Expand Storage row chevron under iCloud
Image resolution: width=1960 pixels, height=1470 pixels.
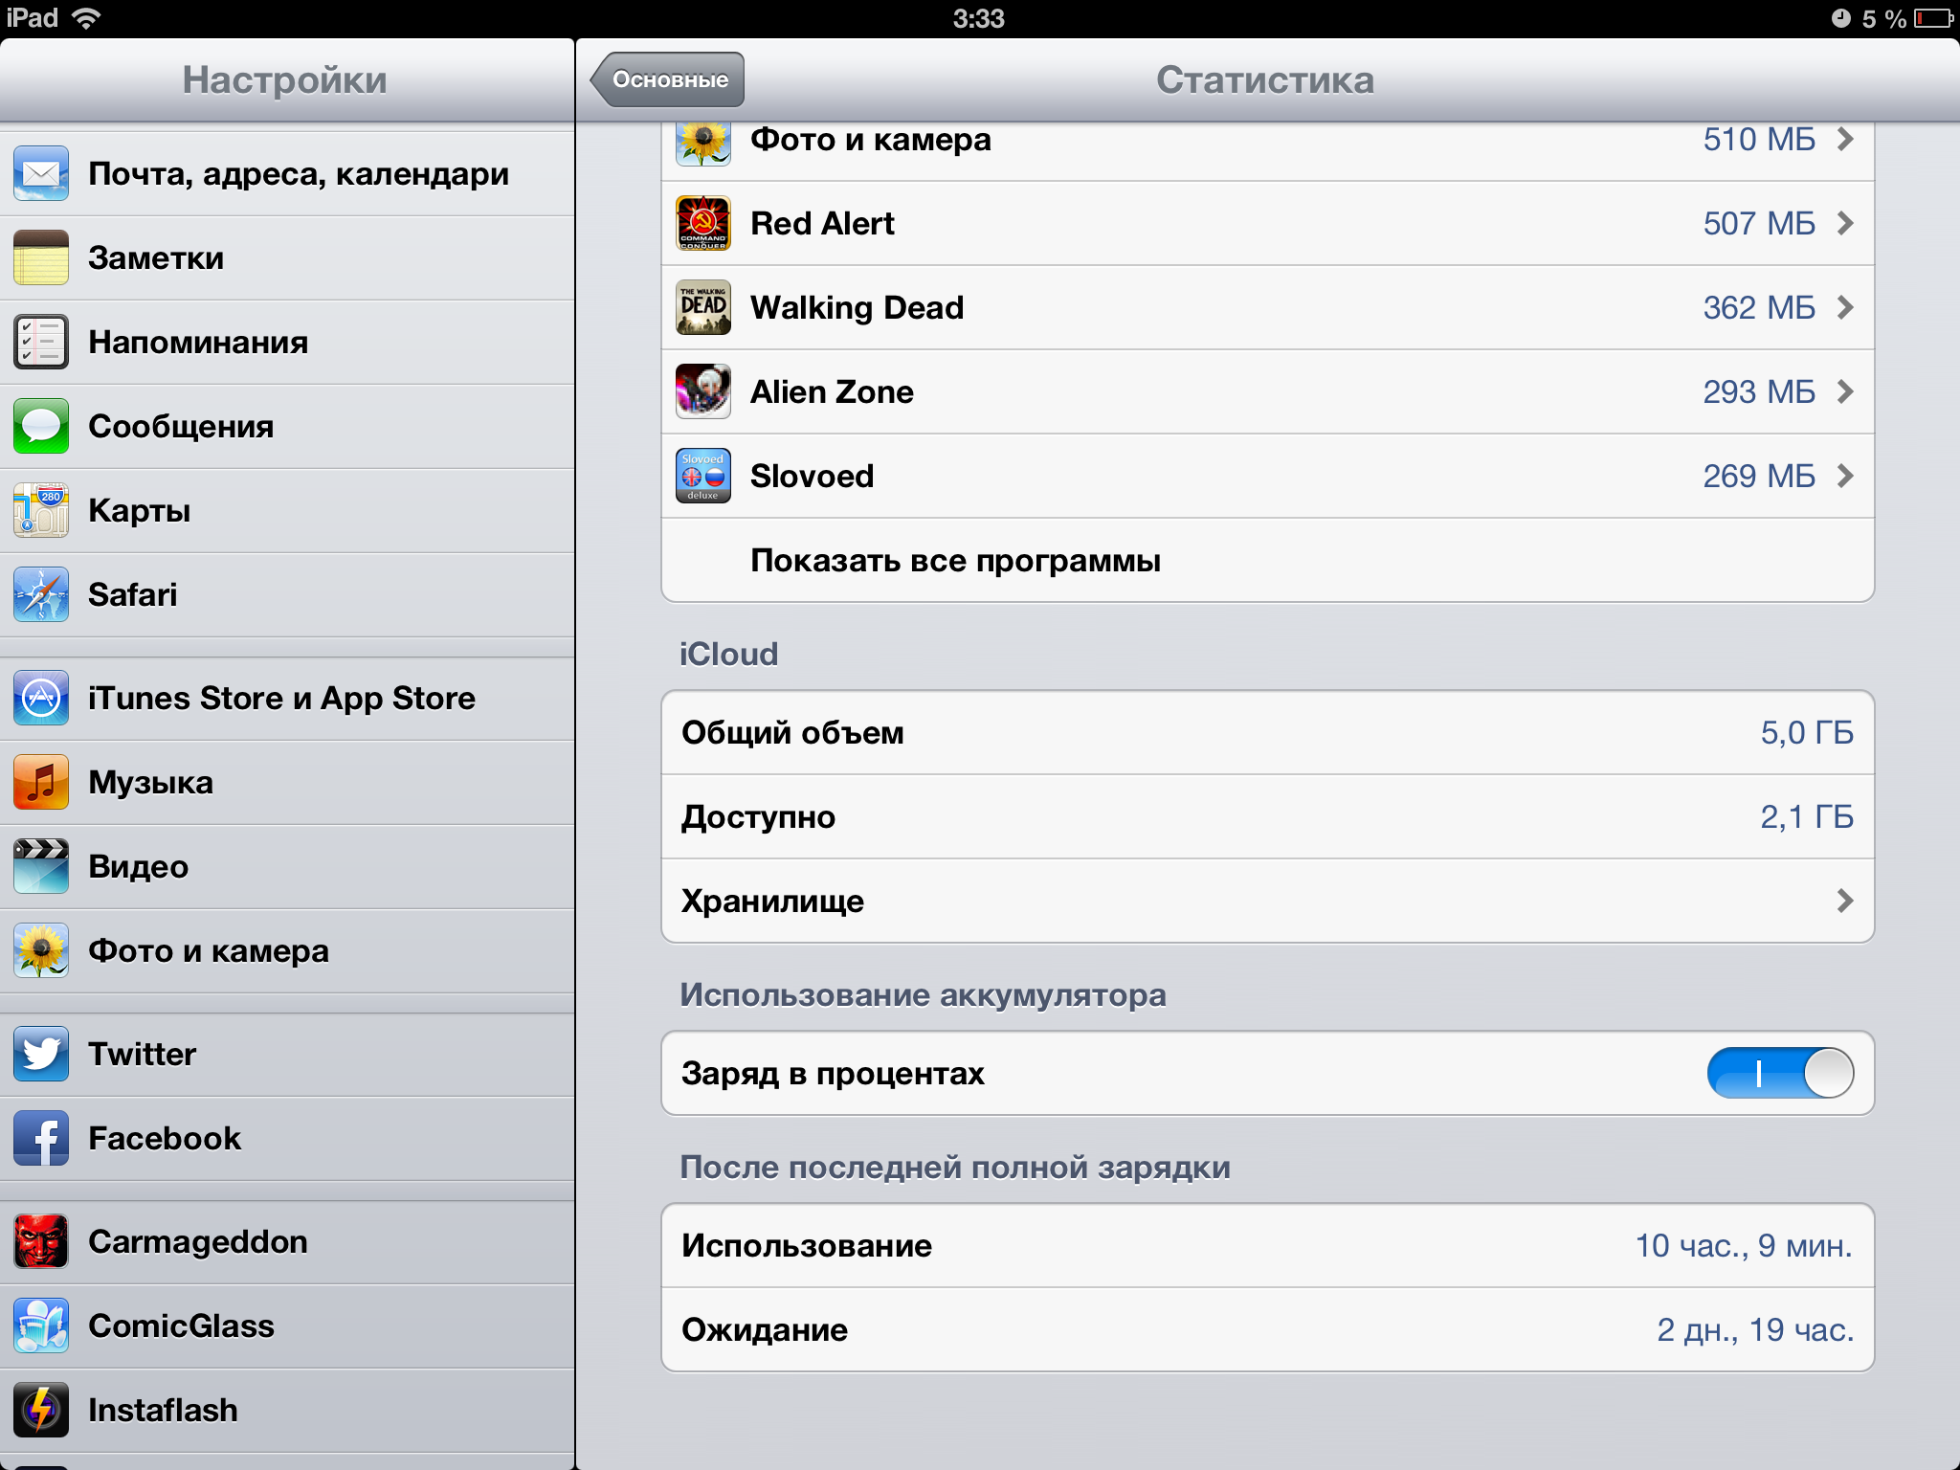coord(1845,901)
